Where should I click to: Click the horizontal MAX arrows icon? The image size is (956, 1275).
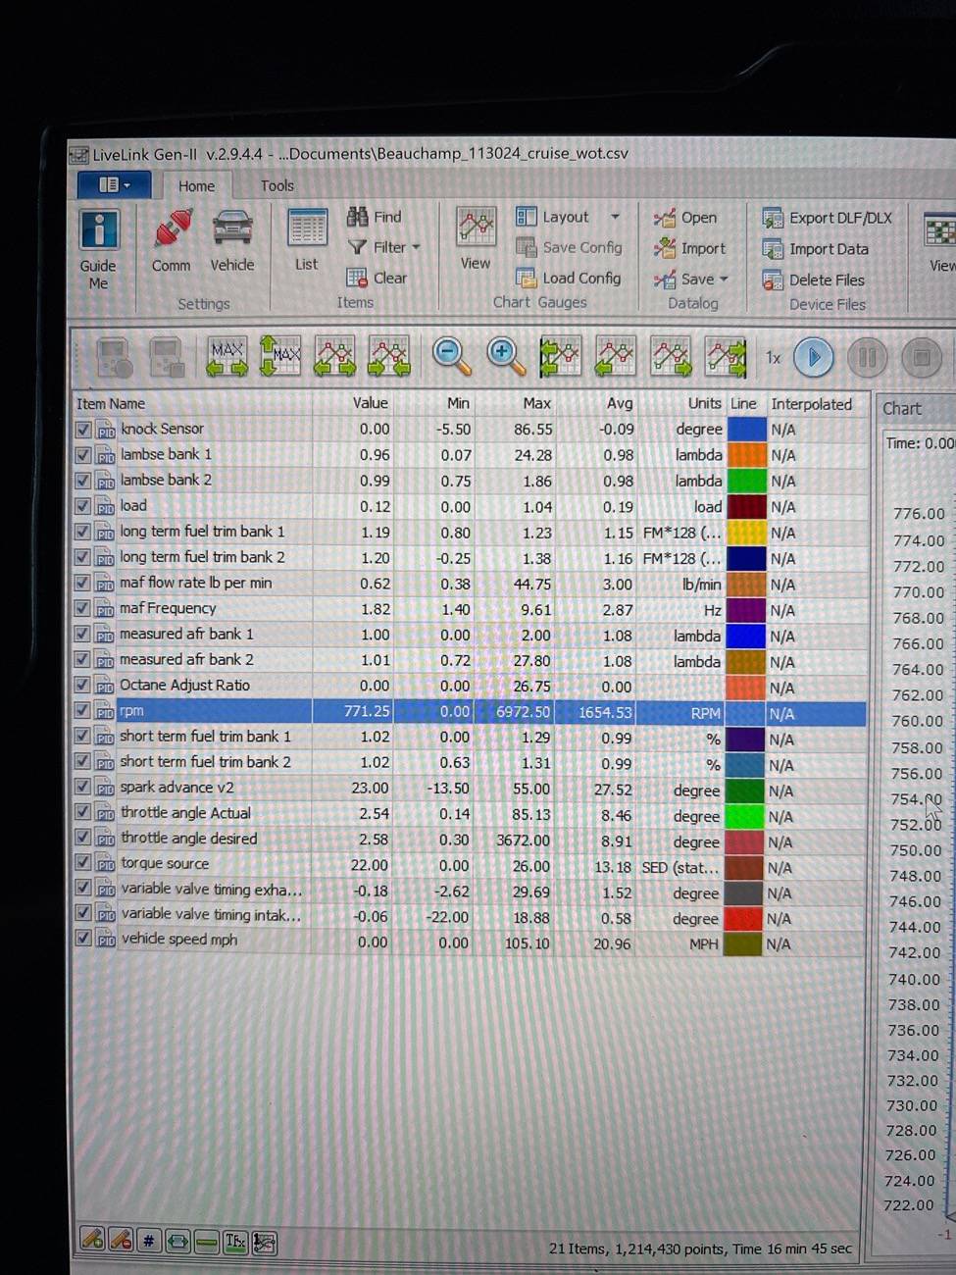pos(226,357)
